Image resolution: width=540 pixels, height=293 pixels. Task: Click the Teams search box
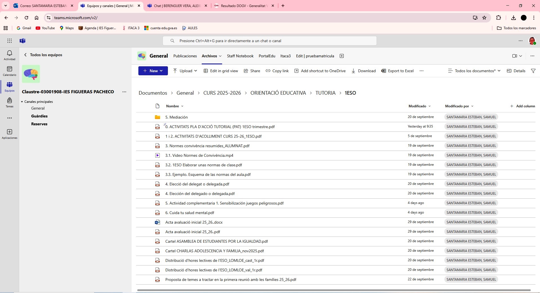(x=269, y=41)
